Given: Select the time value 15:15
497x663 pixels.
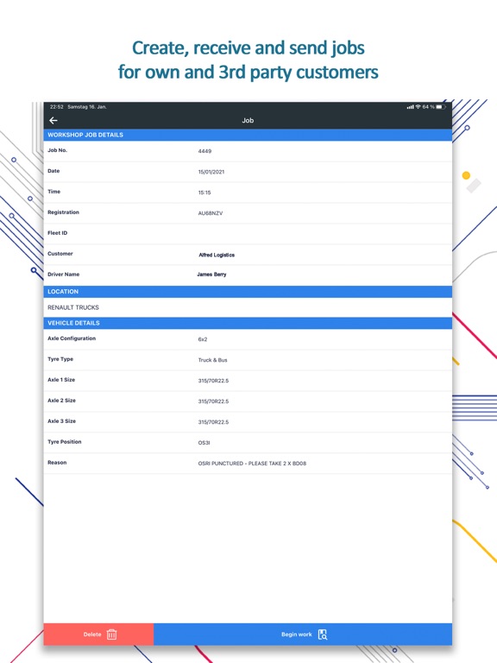Looking at the screenshot, I should pyautogui.click(x=204, y=193).
